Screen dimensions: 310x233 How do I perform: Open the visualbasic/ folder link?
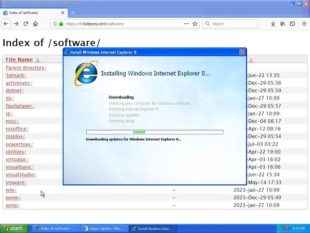(20, 167)
